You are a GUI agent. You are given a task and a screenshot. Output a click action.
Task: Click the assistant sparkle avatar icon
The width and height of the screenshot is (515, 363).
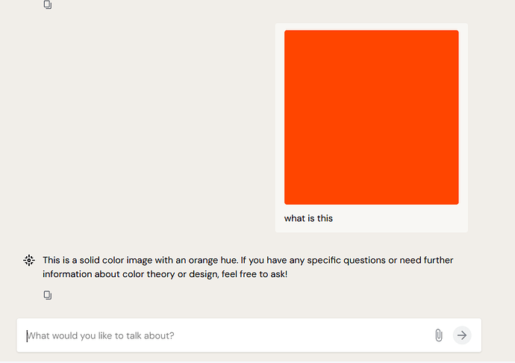coord(29,261)
